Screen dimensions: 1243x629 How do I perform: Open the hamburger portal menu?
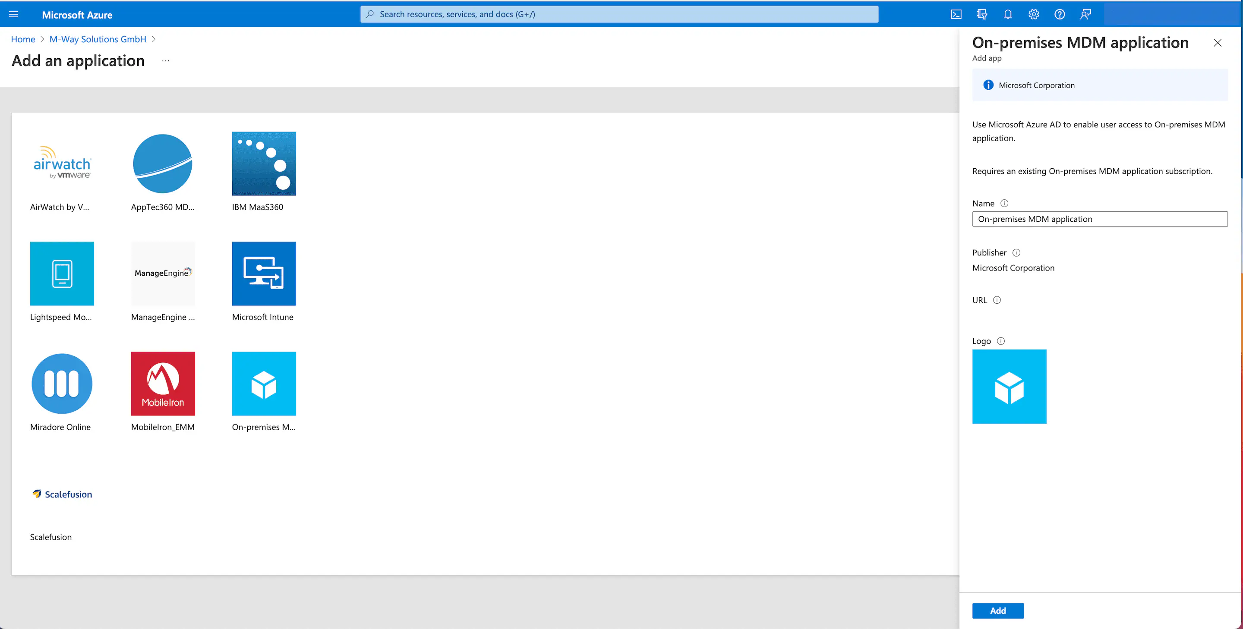[13, 14]
